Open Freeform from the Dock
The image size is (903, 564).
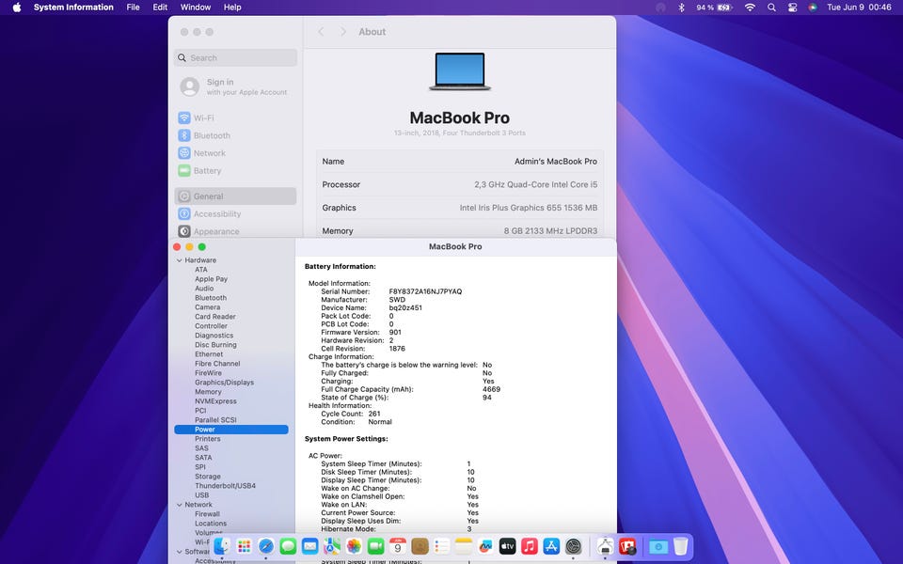coord(485,546)
